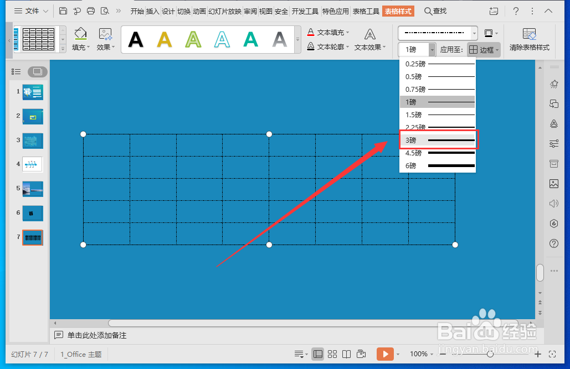Click the zoom slider handle
The height and width of the screenshot is (369, 570).
(x=490, y=354)
